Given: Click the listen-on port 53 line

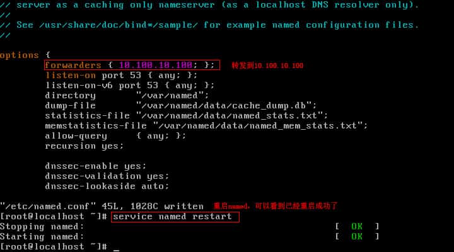Looking at the screenshot, I should [x=121, y=76].
